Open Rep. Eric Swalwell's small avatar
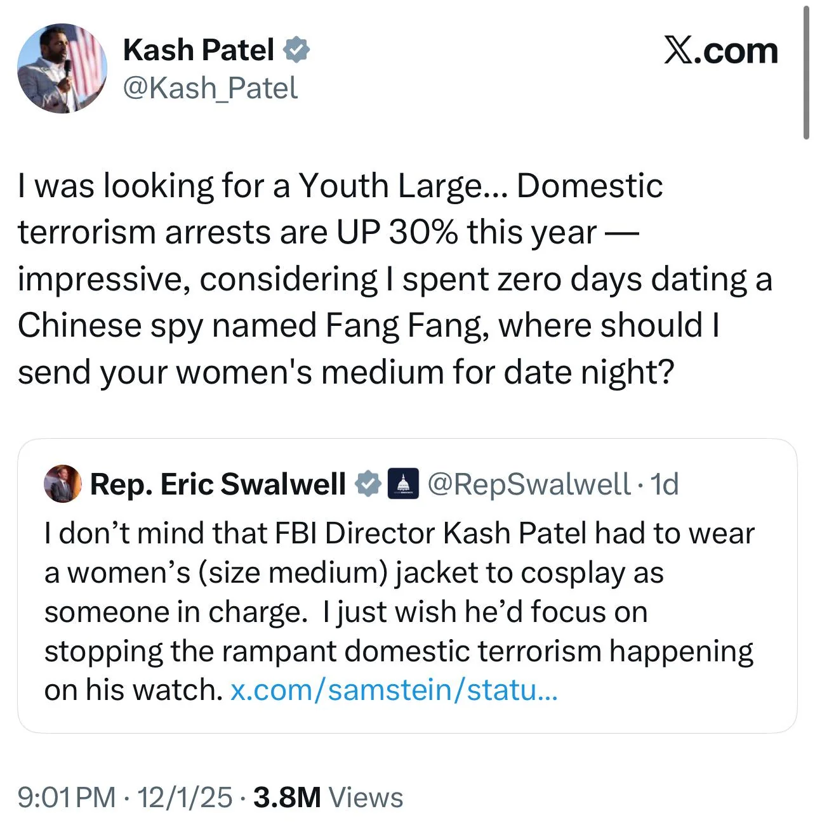 coord(62,484)
